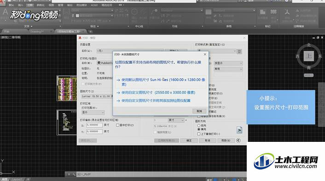Open the scale units 英寸 dropdown
This screenshot has width=325, height=181.
tap(176, 120)
